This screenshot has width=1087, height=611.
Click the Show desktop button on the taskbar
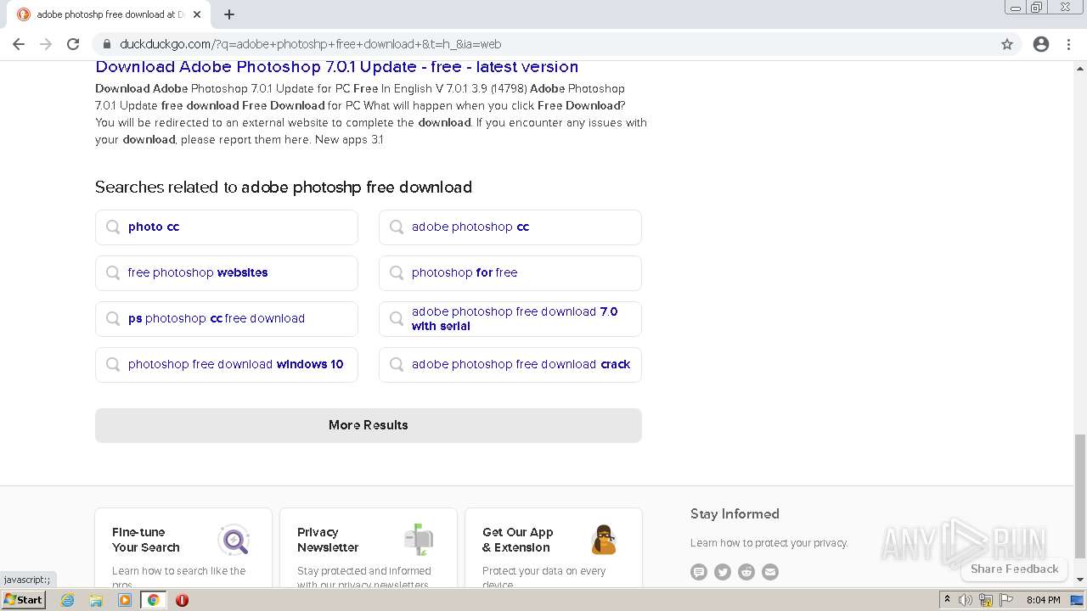[1077, 600]
